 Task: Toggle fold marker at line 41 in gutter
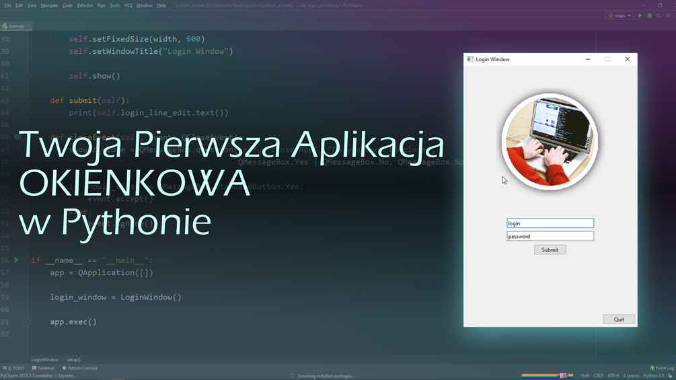[x=28, y=76]
